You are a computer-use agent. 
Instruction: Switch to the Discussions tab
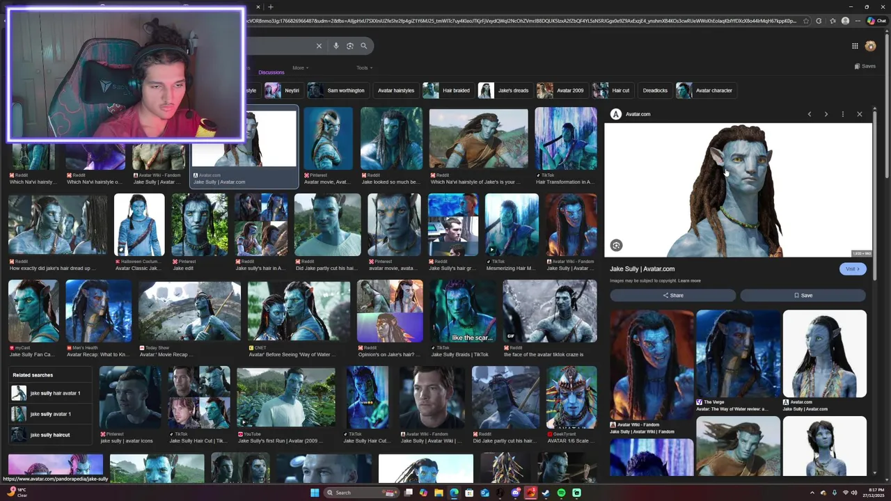[271, 72]
